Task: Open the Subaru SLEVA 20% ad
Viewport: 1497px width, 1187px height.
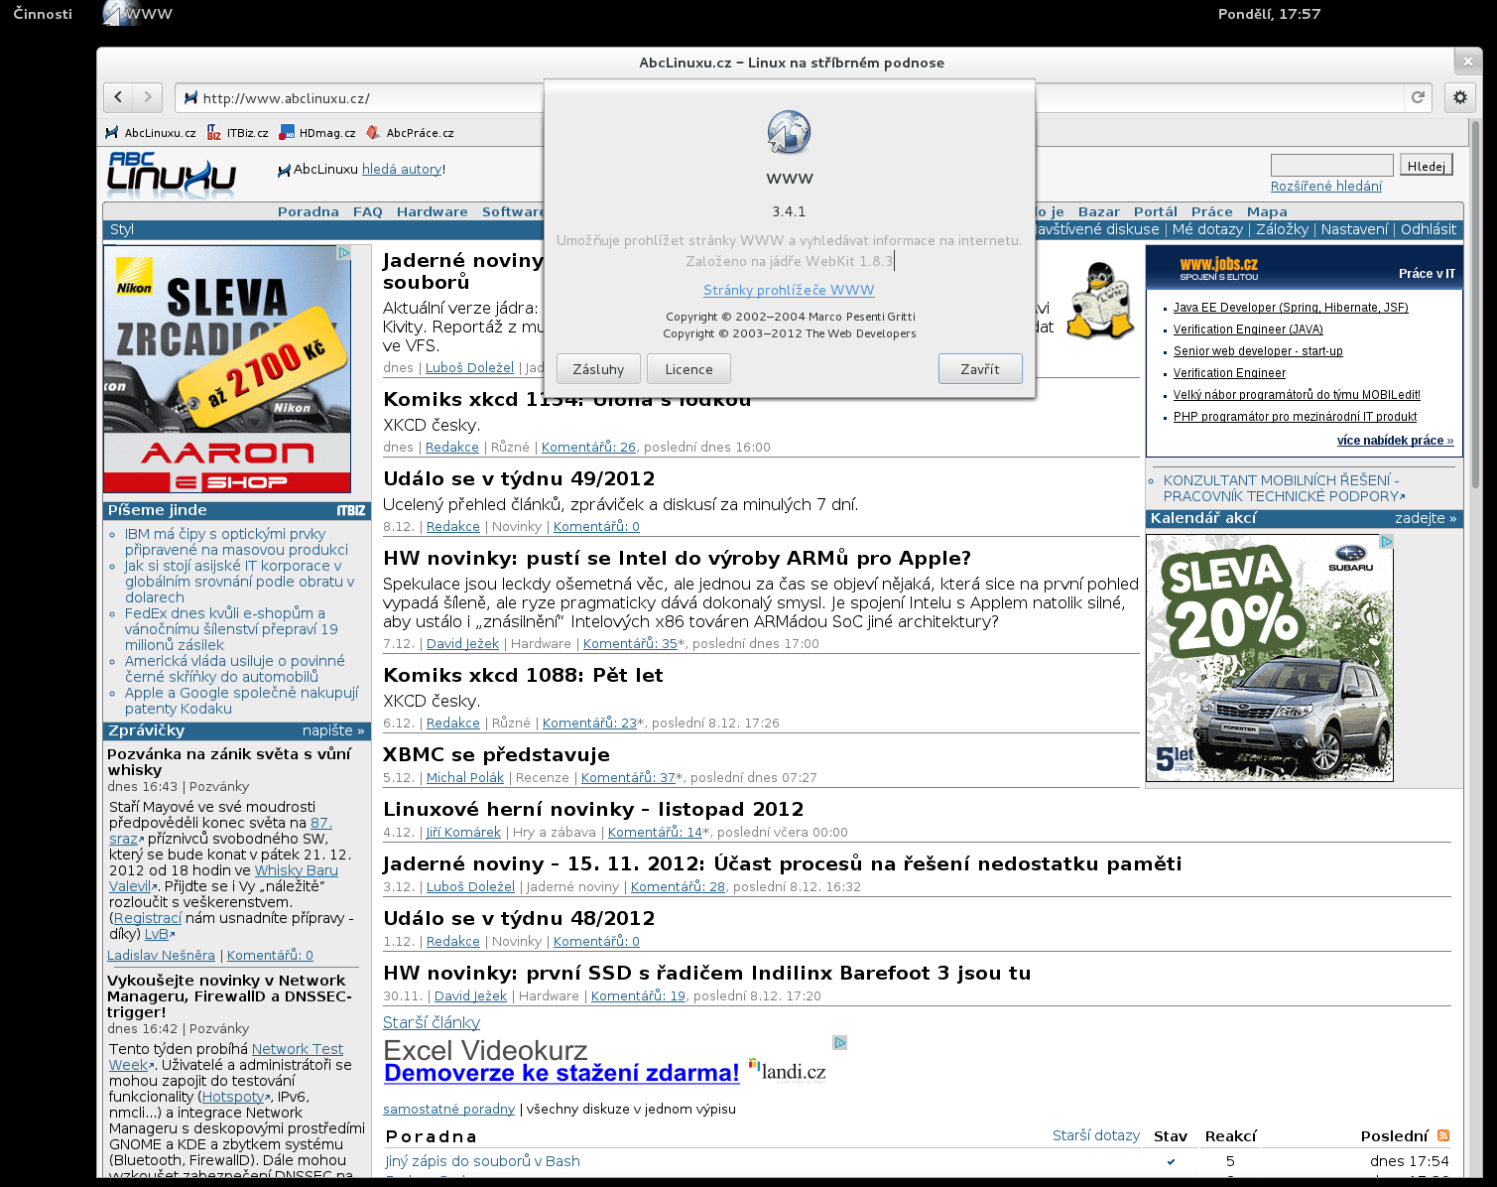Action: coord(1270,658)
